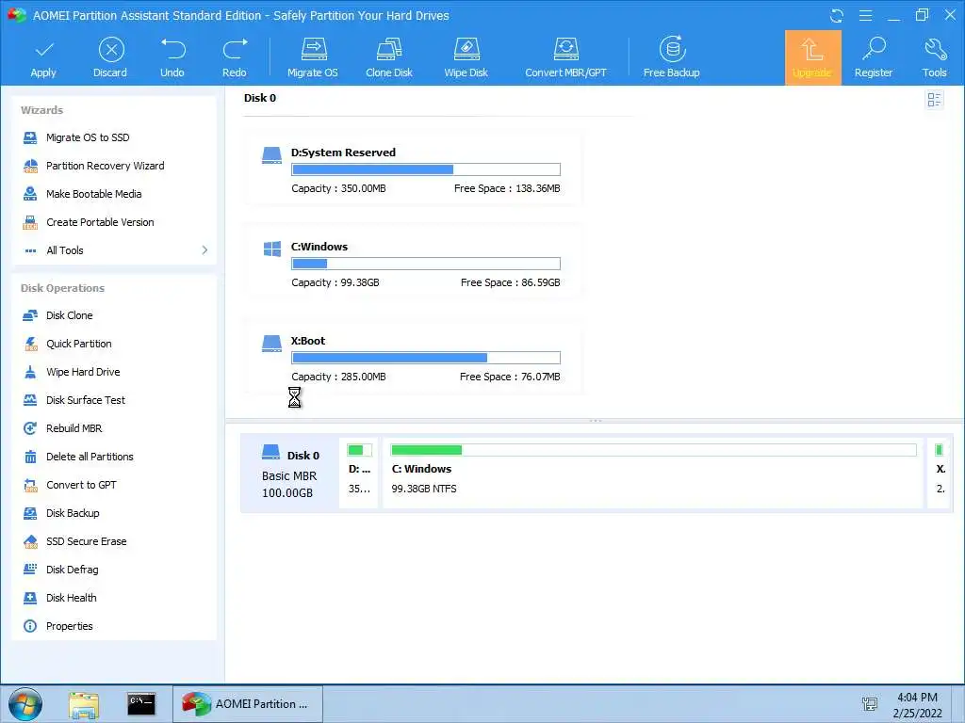Image resolution: width=965 pixels, height=723 pixels.
Task: Open the Windows Start menu
Action: pos(25,704)
